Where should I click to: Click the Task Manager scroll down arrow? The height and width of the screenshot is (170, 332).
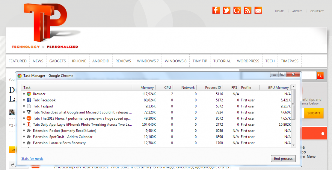click(x=293, y=145)
